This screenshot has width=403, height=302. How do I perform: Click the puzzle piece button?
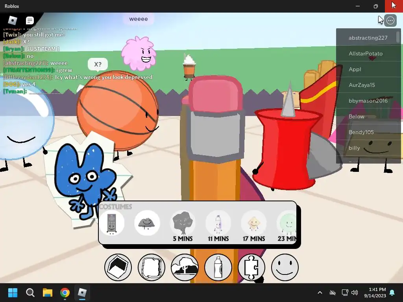coord(251,267)
